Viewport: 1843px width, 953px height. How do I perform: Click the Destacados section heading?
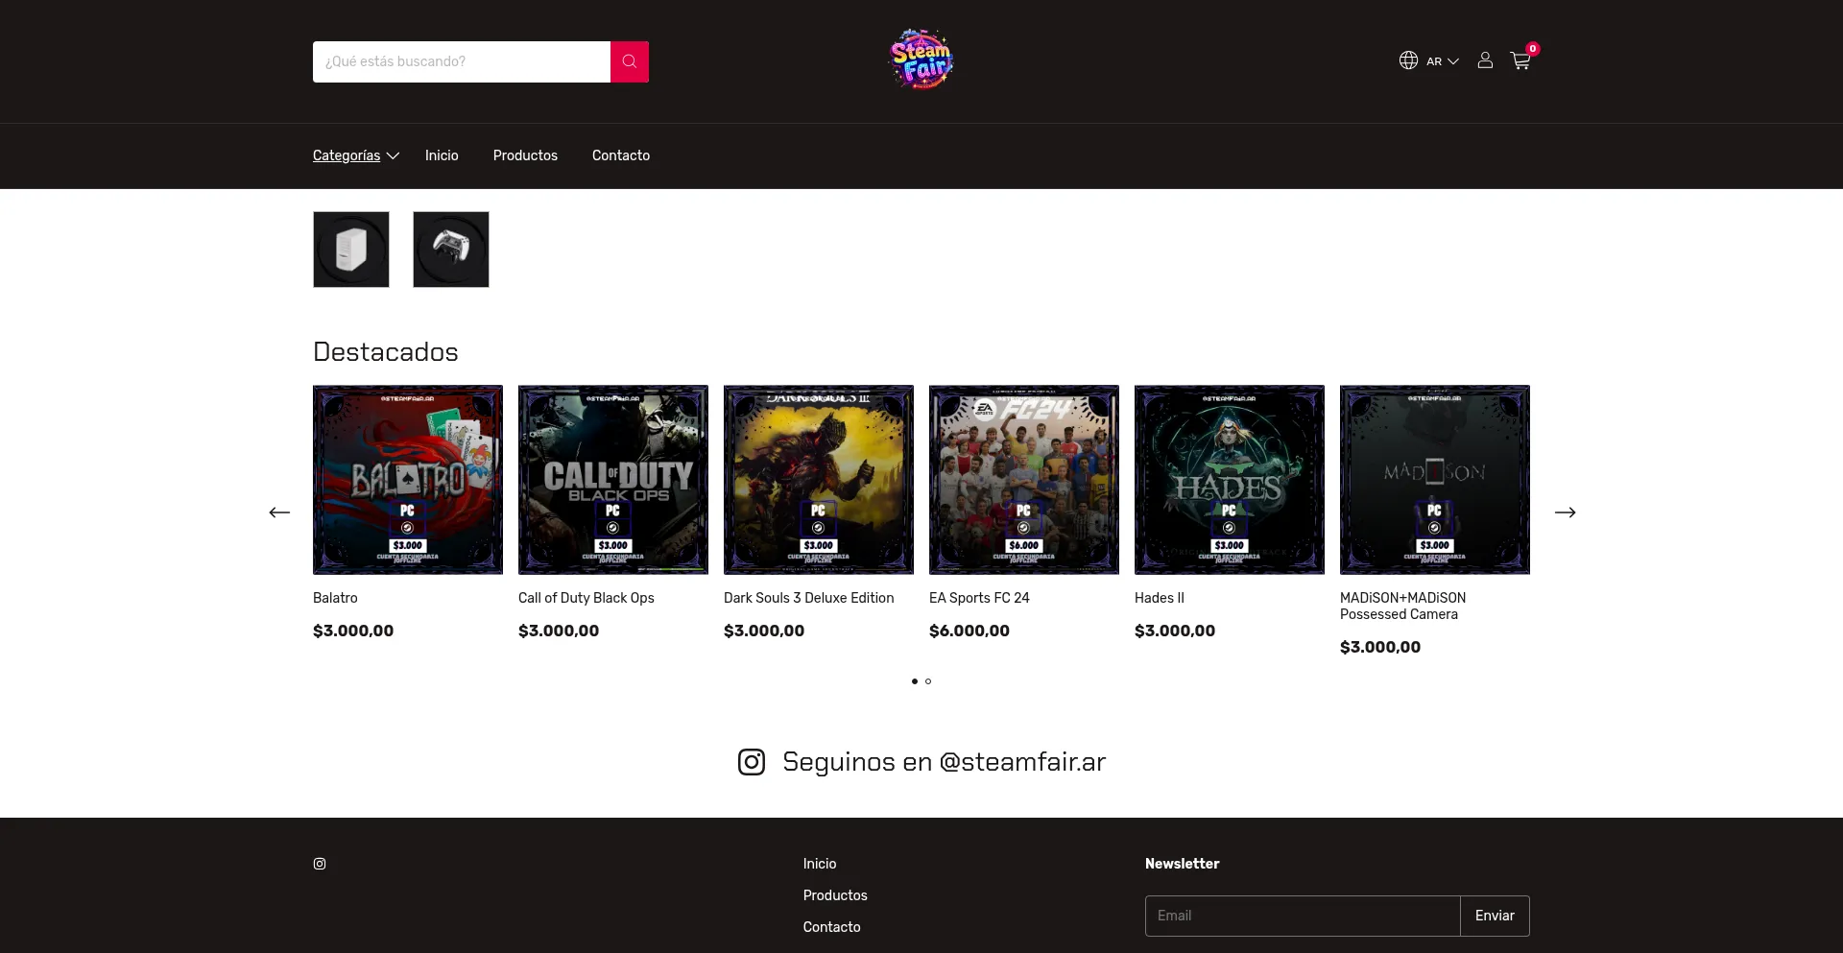[x=386, y=352]
